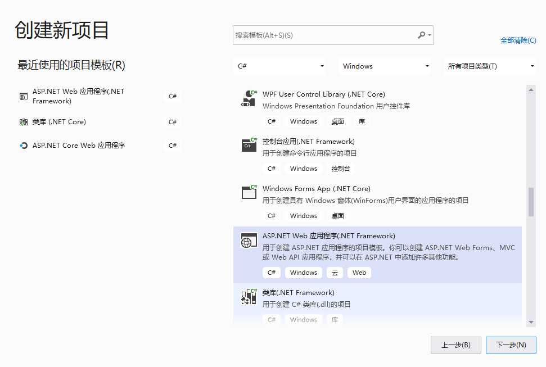Select 控制台应用(.NET Framework) title
The image size is (546, 367).
(x=309, y=142)
